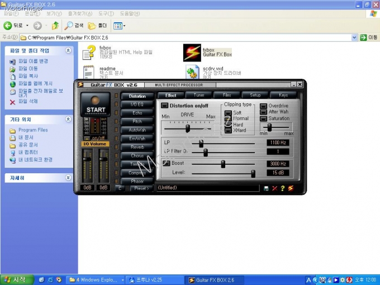Open the Preset > list
This screenshot has width=380, height=285.
(x=141, y=188)
